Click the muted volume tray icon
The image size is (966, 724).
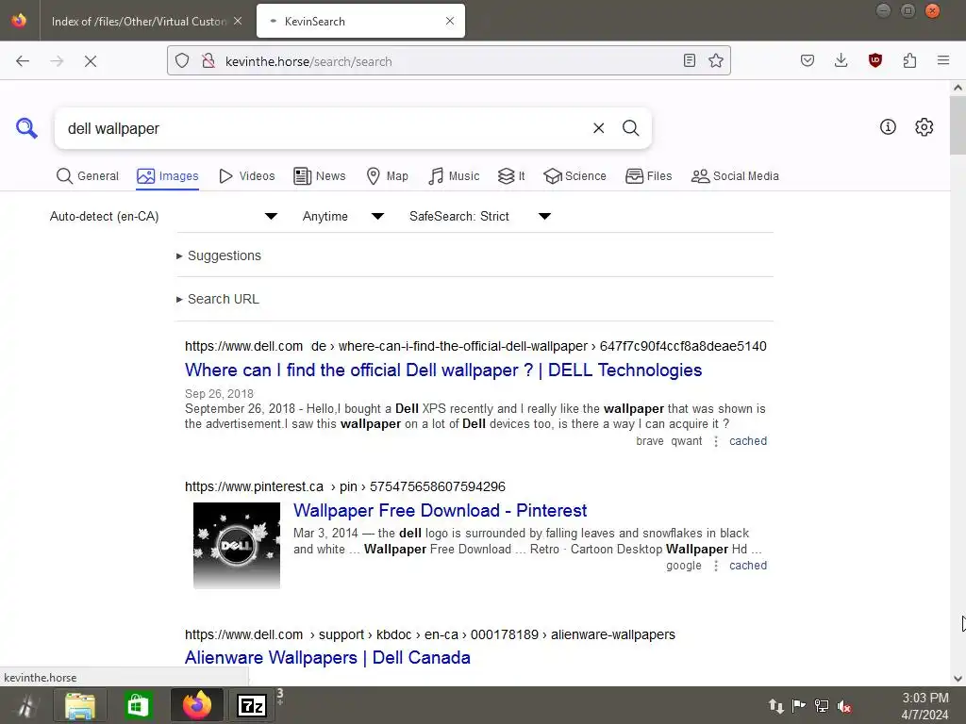tap(844, 706)
